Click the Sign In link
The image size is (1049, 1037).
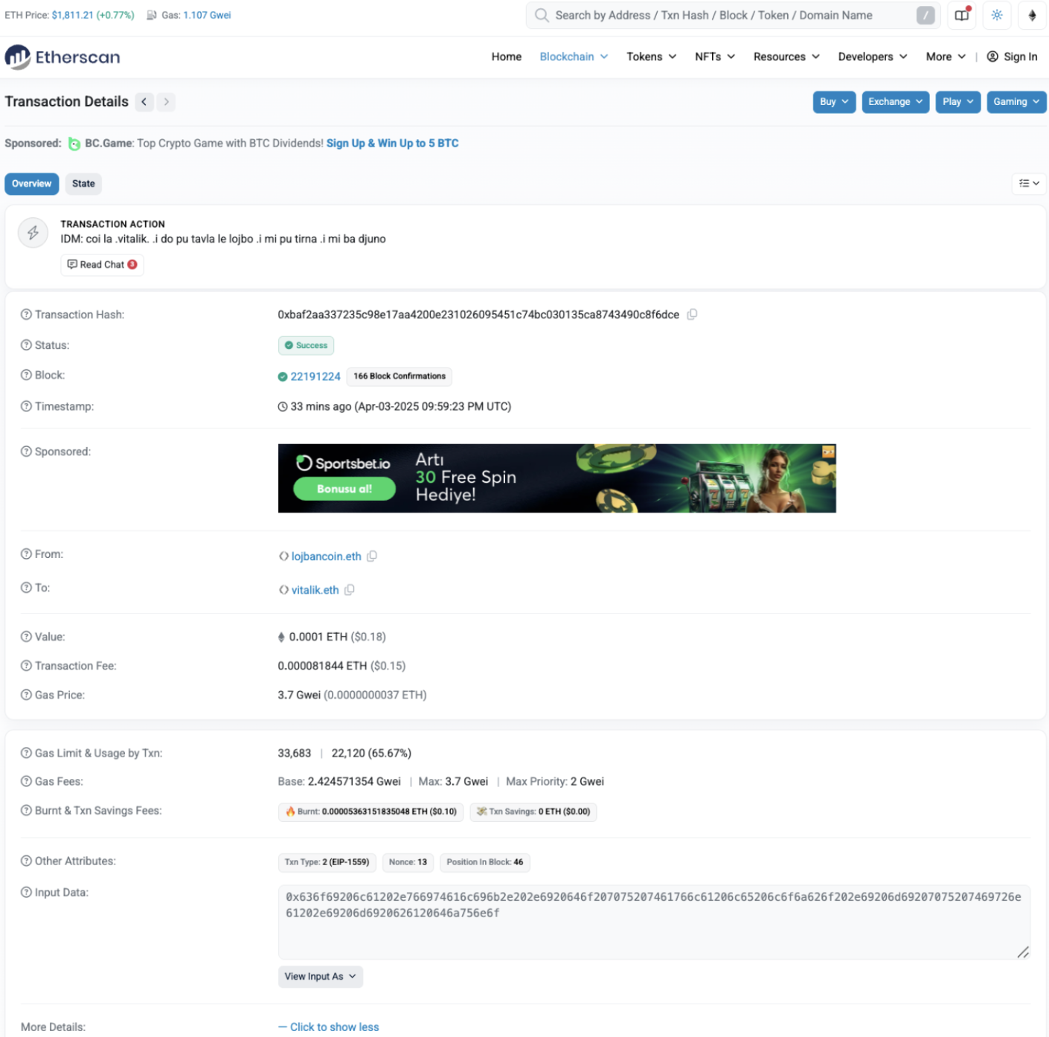1021,57
